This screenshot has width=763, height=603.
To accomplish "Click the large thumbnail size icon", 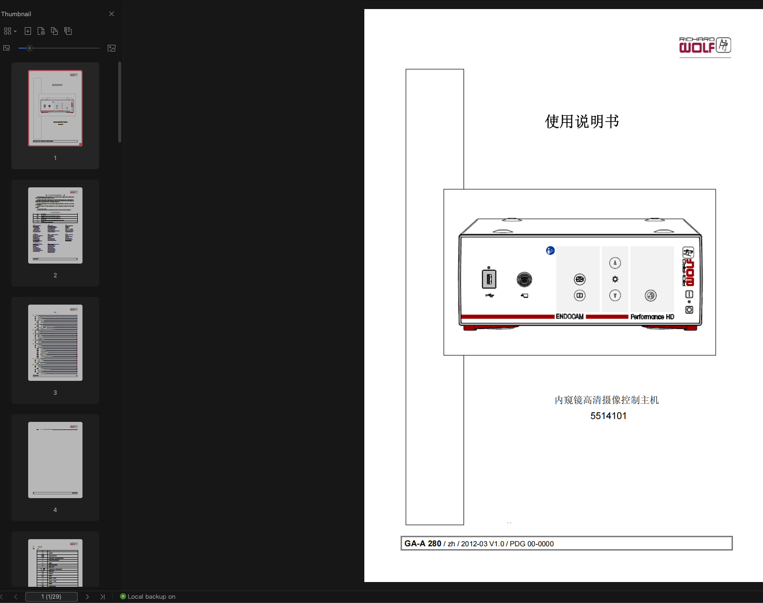I will point(112,48).
